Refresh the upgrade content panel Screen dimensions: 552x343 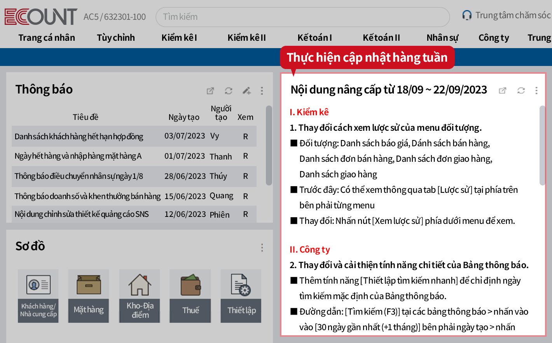point(521,90)
